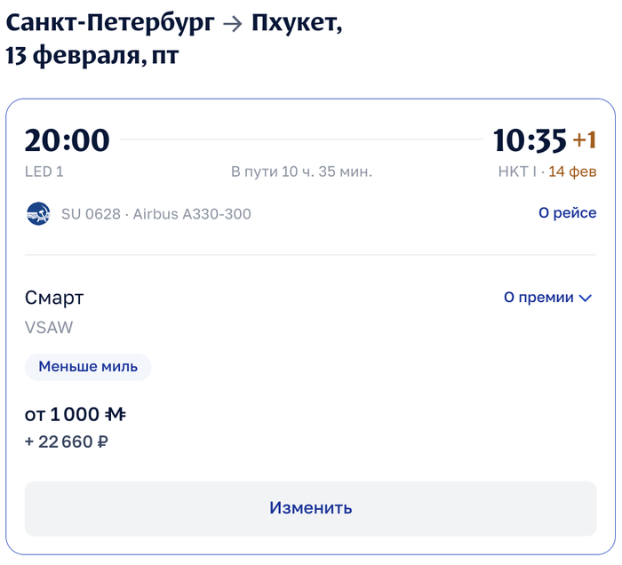The width and height of the screenshot is (622, 565).
Task: Select the LED 1 departure airport label
Action: point(44,171)
